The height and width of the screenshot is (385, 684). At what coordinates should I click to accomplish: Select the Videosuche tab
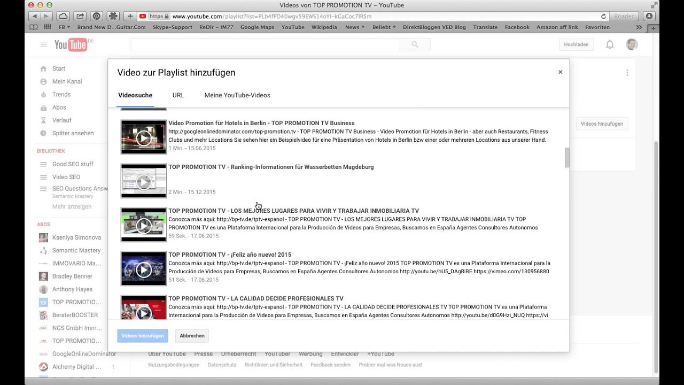tap(135, 95)
